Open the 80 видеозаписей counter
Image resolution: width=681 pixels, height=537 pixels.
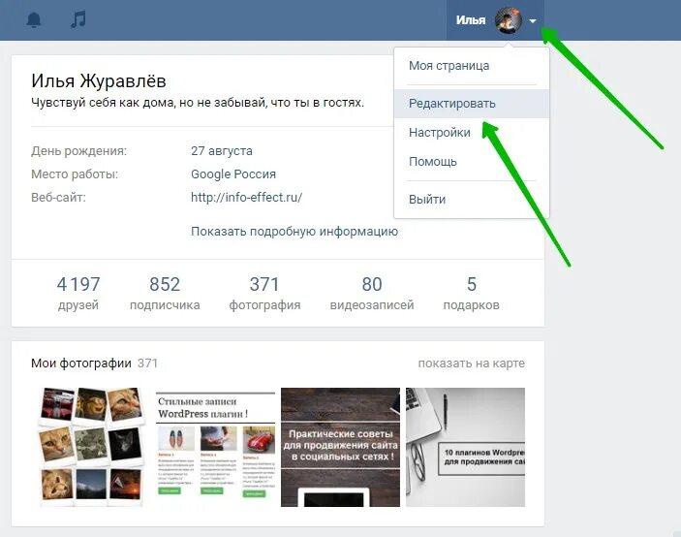click(x=372, y=294)
